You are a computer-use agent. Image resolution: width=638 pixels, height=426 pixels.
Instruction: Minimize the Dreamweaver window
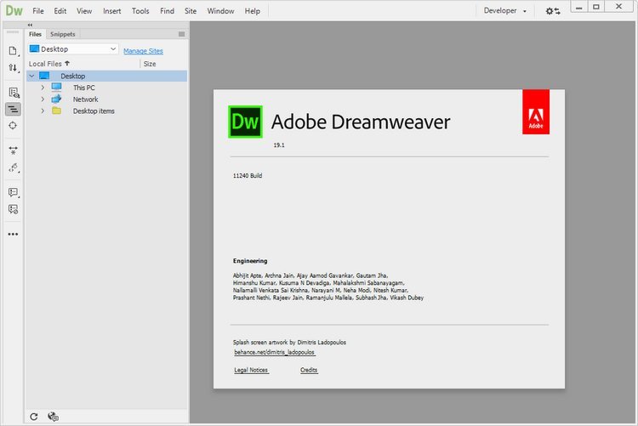[579, 7]
